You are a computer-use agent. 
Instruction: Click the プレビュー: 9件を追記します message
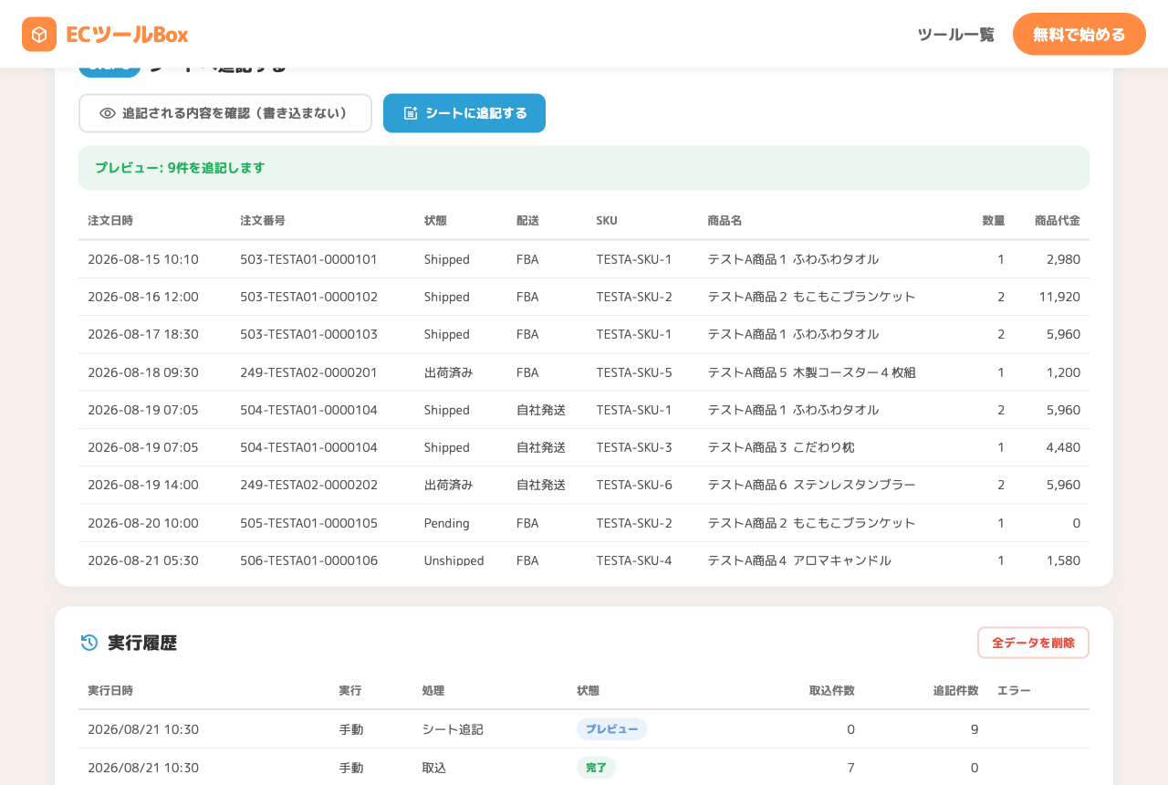click(584, 168)
